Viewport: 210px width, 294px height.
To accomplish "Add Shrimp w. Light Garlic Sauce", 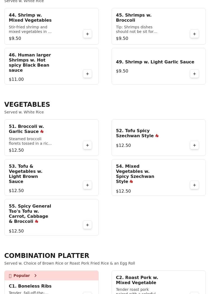I will click(x=194, y=74).
